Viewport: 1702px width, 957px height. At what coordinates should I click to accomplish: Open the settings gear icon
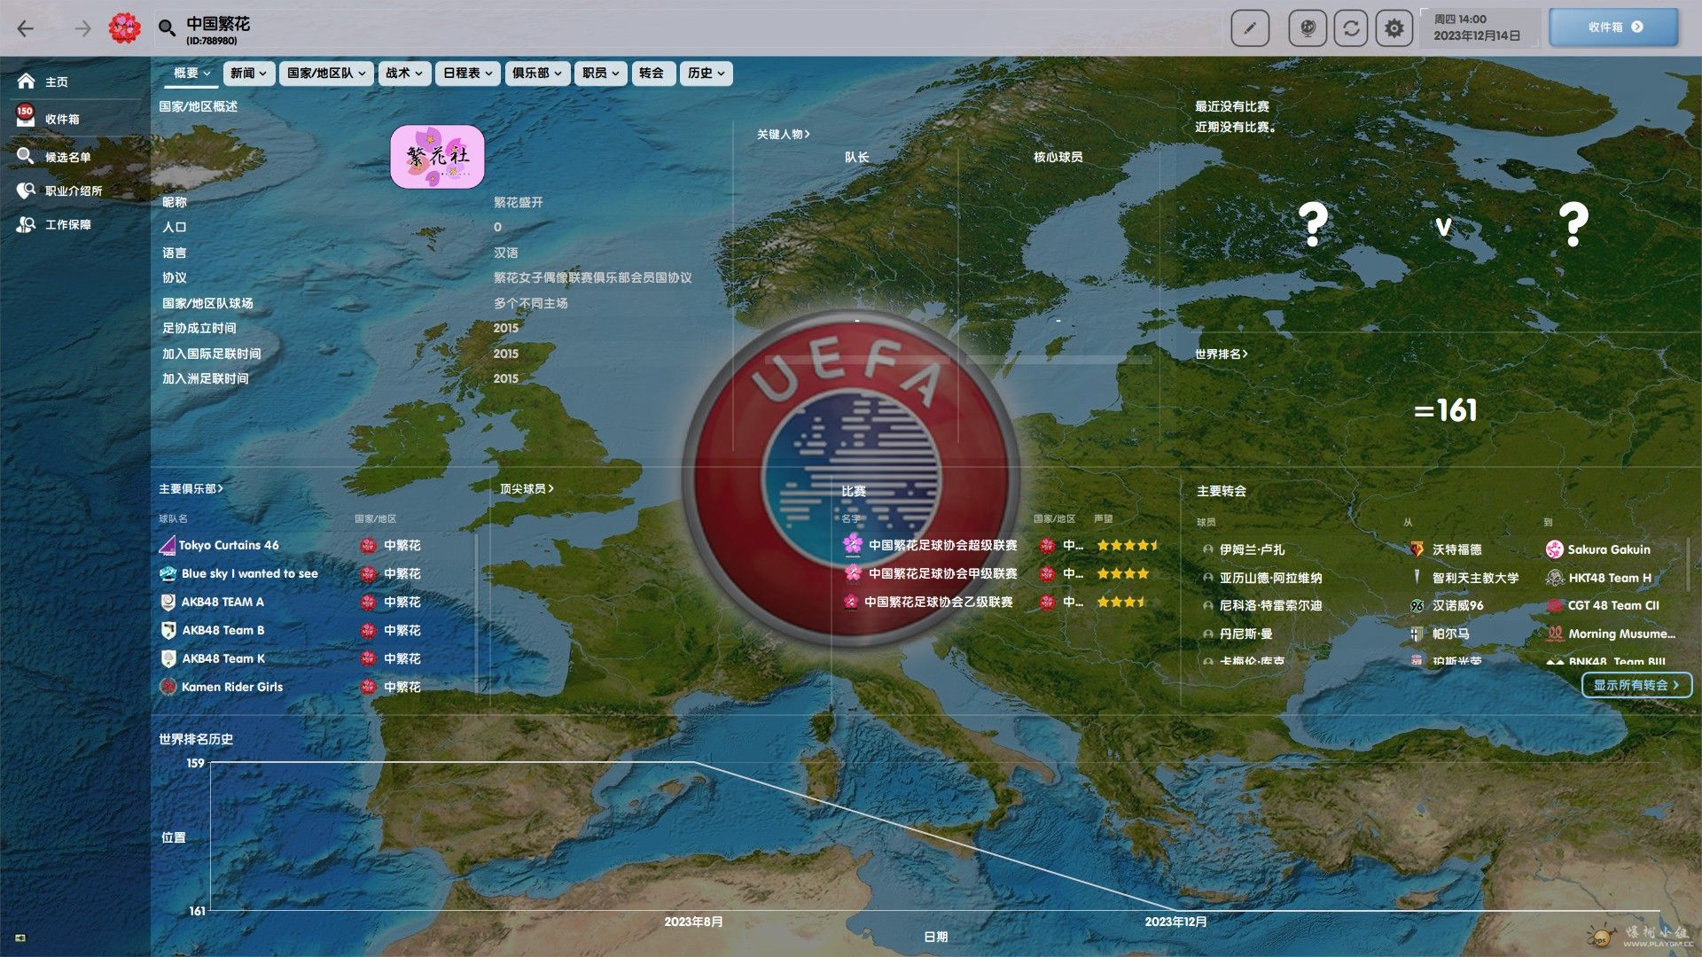pyautogui.click(x=1394, y=28)
